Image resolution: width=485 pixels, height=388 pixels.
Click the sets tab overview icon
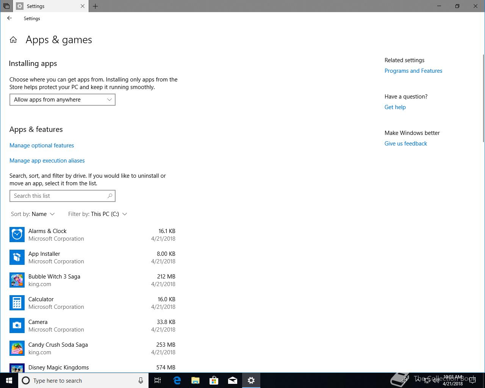pyautogui.click(x=6, y=6)
